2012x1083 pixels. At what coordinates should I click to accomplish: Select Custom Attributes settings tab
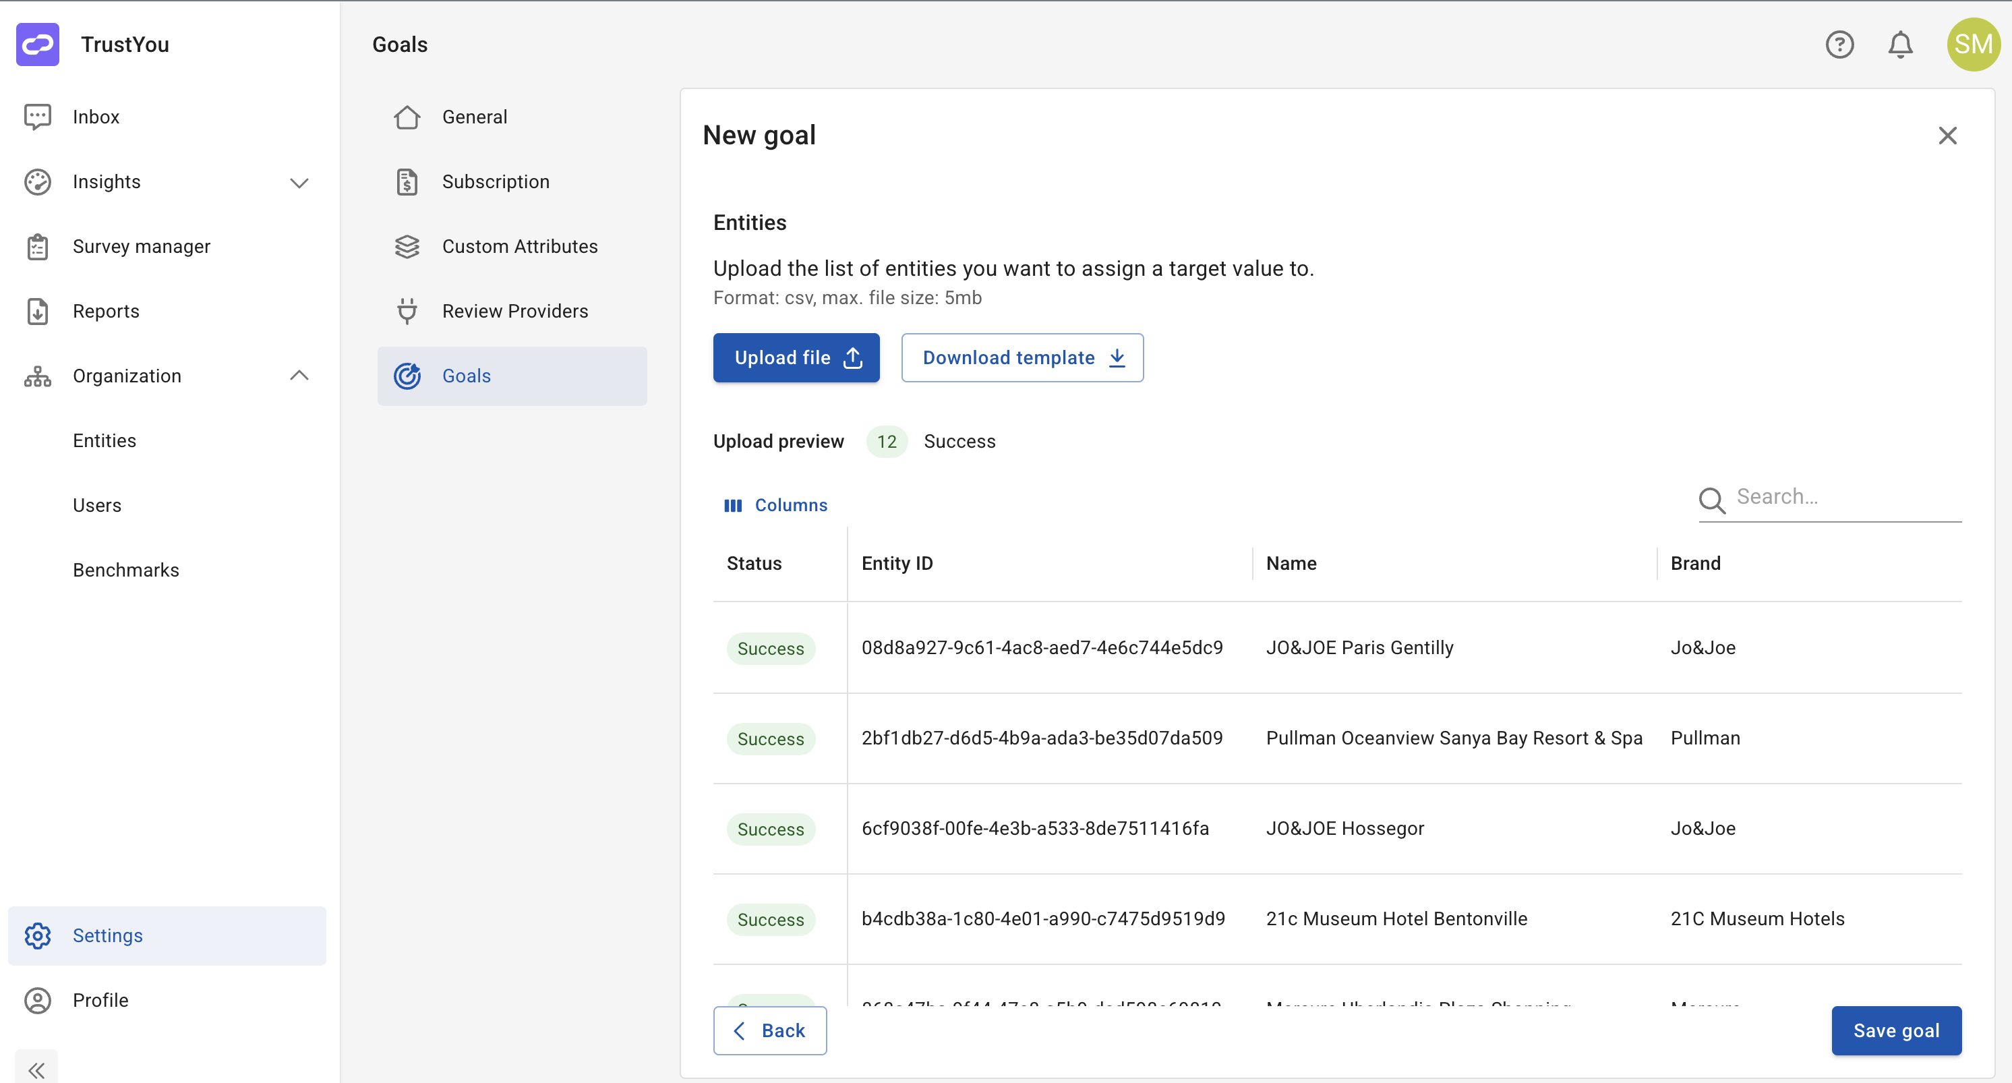(x=512, y=246)
